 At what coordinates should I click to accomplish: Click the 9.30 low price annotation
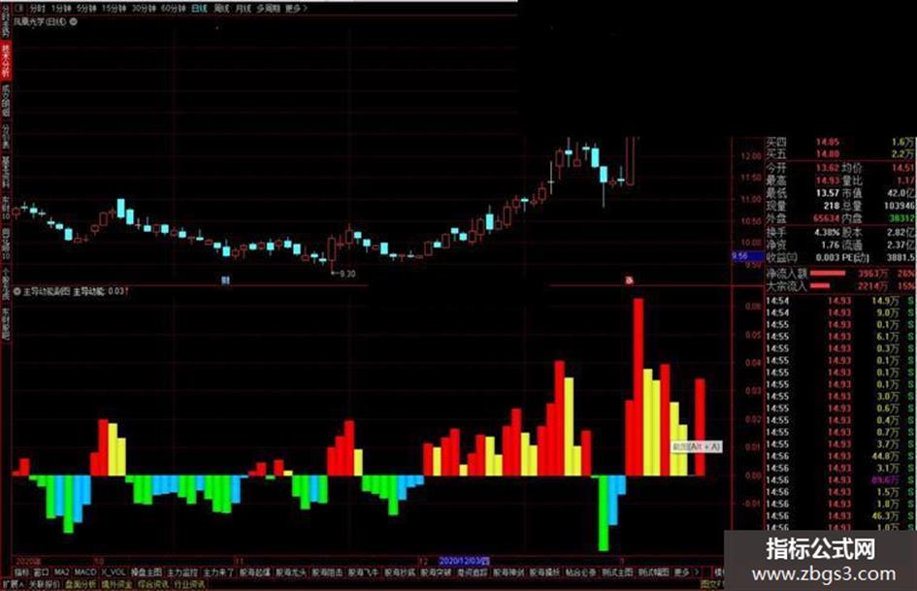(345, 274)
